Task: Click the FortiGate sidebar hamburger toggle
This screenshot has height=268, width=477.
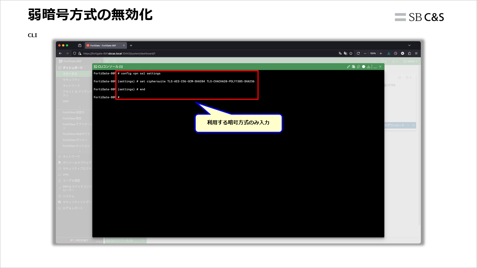Action: 107,61
